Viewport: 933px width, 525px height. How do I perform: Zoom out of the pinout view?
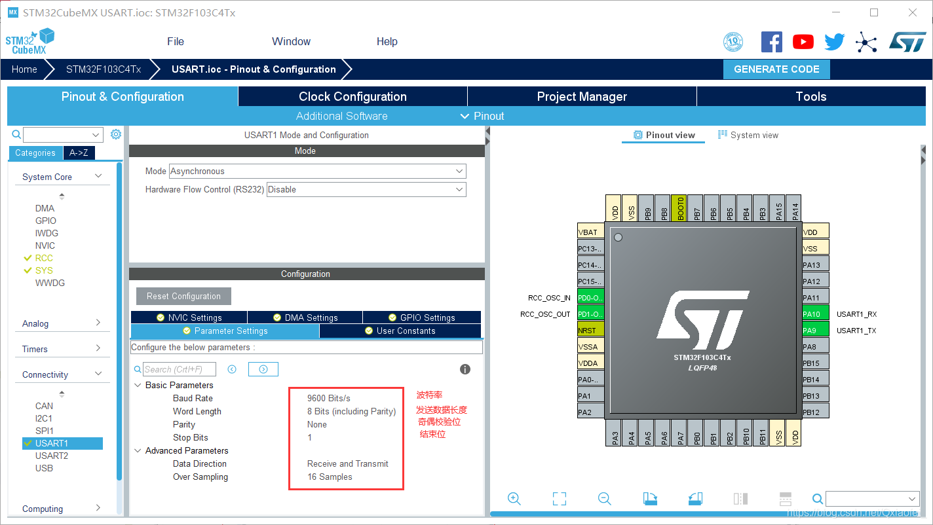605,499
